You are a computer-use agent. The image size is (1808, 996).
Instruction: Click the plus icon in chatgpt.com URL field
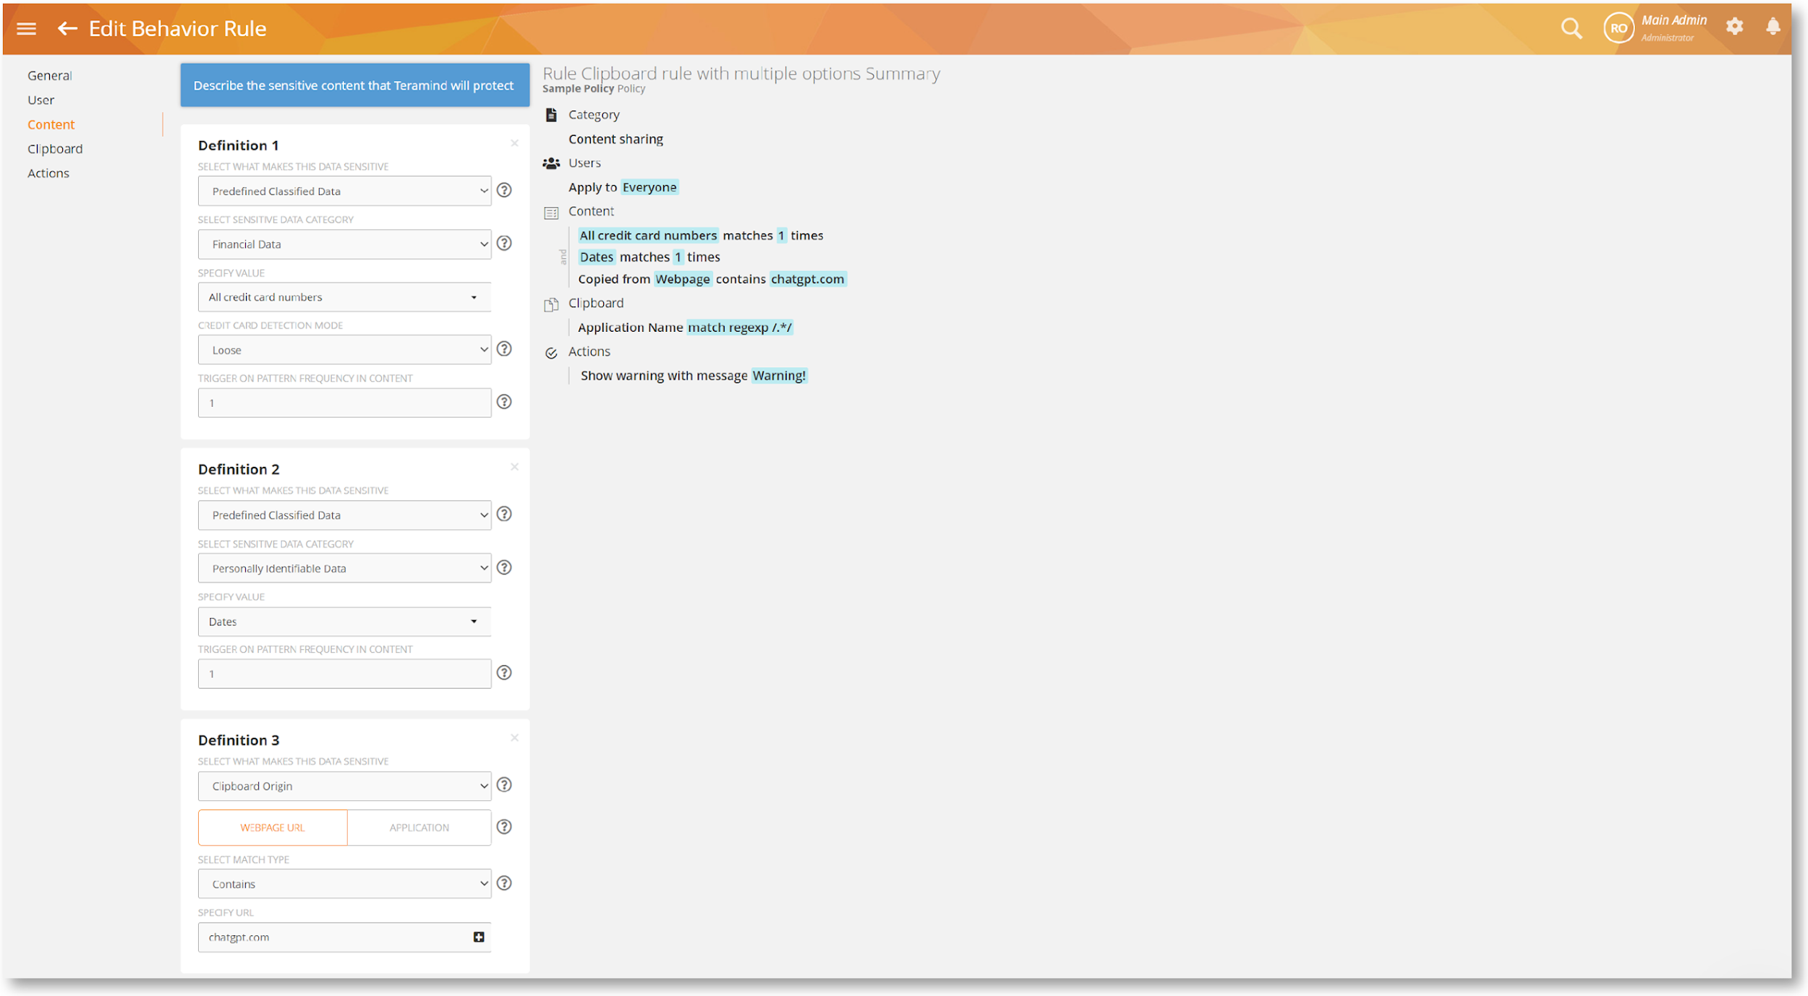click(478, 937)
